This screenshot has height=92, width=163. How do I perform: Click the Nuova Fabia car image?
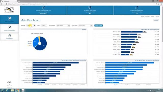pyautogui.click(x=139, y=34)
